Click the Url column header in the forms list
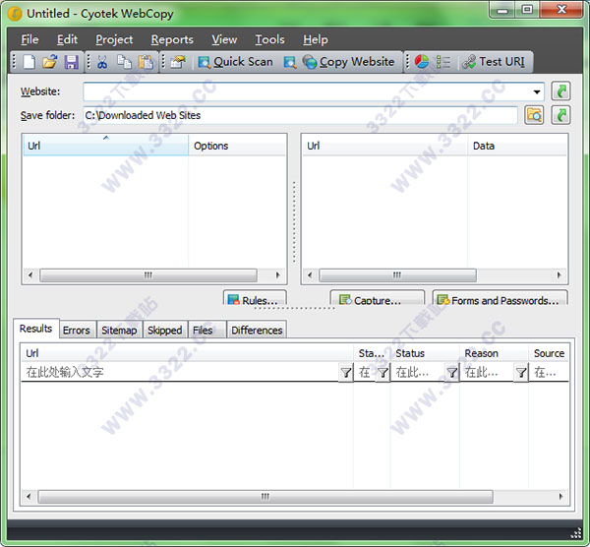The image size is (590, 547). (x=384, y=146)
